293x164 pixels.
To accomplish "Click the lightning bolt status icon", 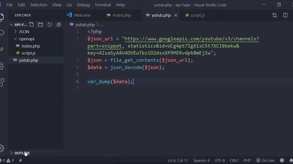I will click(20, 160).
